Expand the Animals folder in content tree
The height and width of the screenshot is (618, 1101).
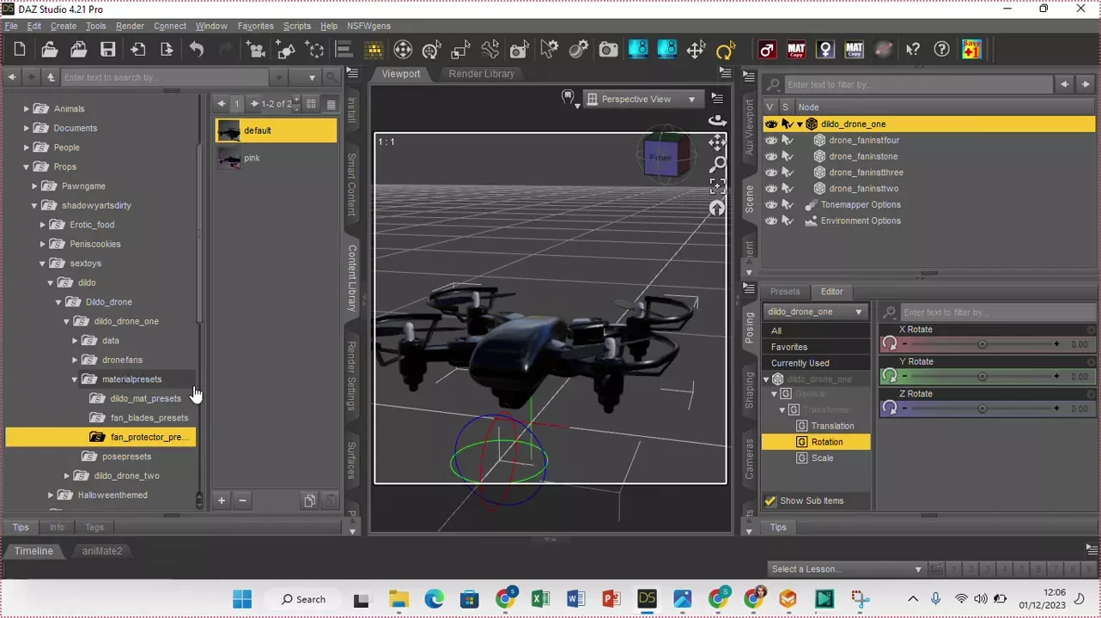[27, 109]
